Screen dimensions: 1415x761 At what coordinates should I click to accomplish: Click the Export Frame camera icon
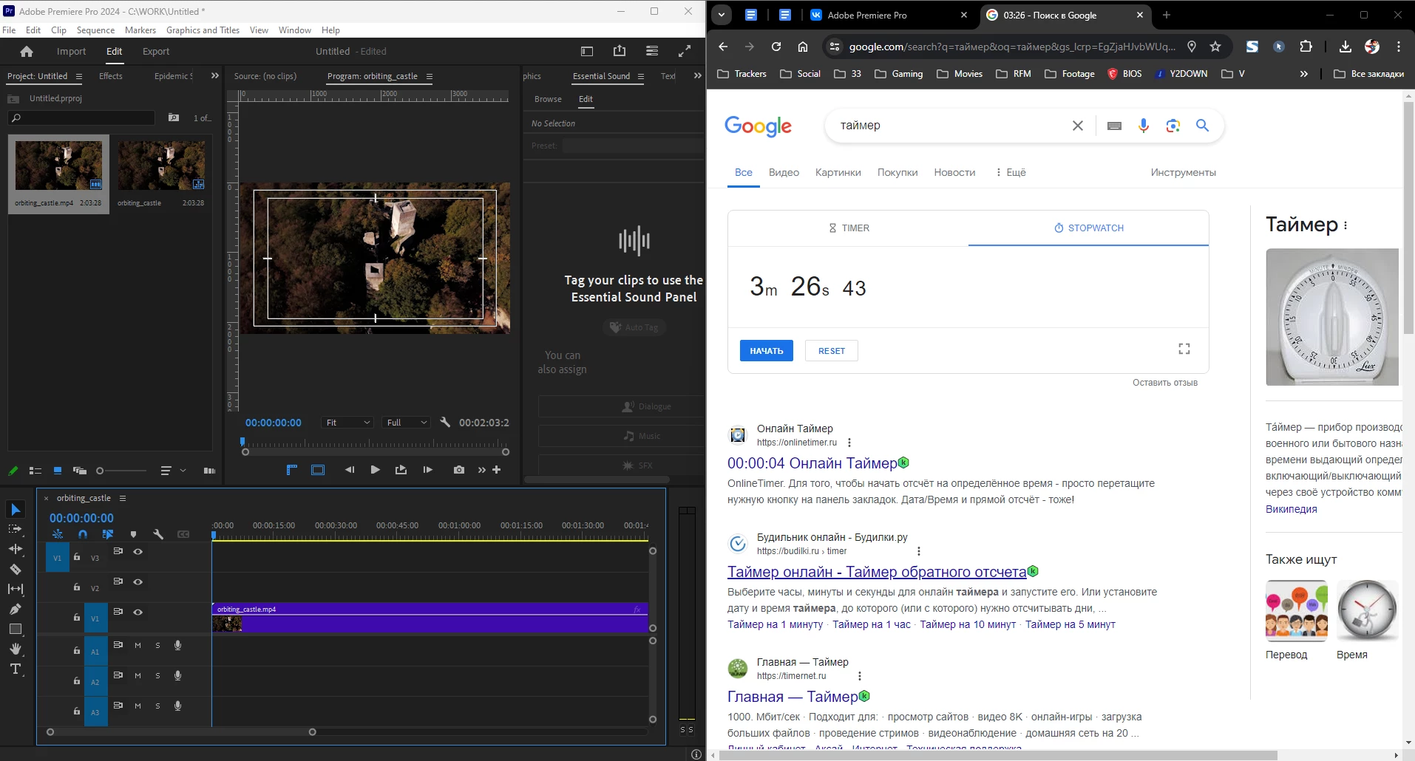tap(459, 470)
